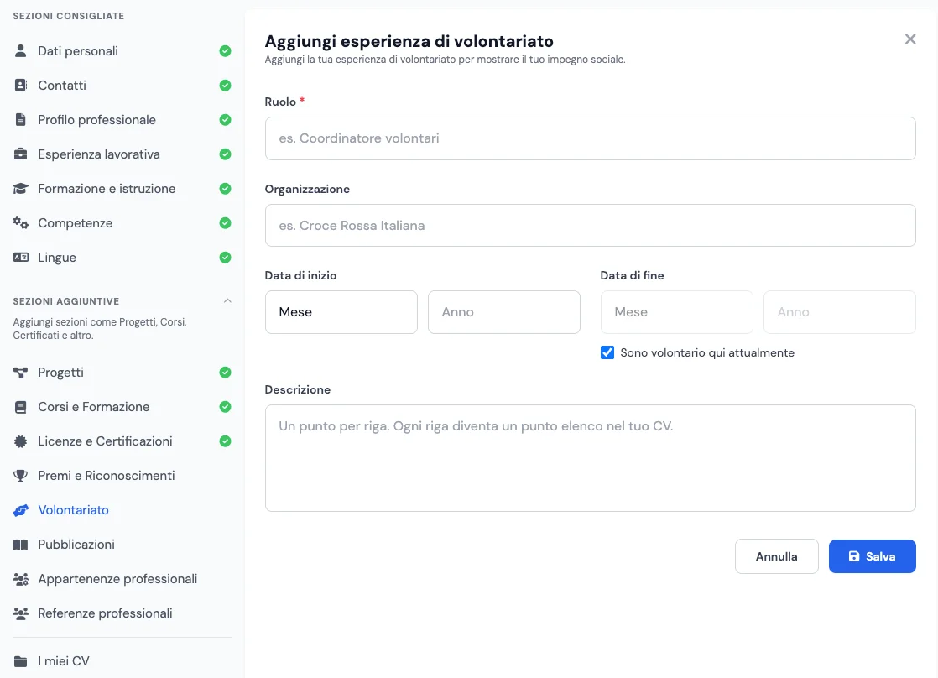938x678 pixels.
Task: Focus the Organizzazione input field
Action: [x=591, y=226]
